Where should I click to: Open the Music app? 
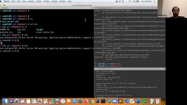click(x=63, y=101)
